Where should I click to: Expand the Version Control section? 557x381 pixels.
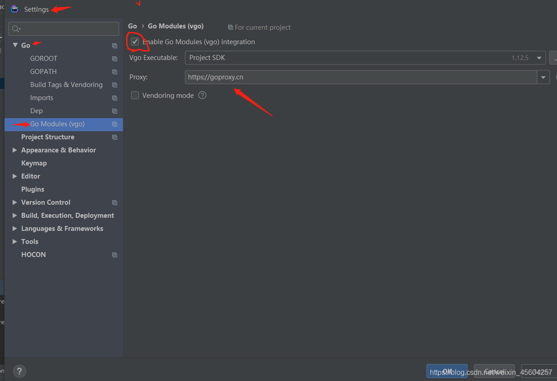tap(15, 202)
